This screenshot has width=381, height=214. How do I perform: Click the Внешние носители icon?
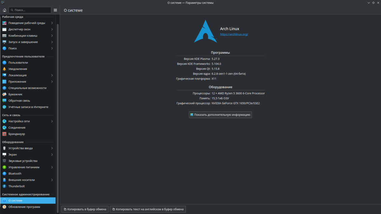pyautogui.click(x=4, y=180)
